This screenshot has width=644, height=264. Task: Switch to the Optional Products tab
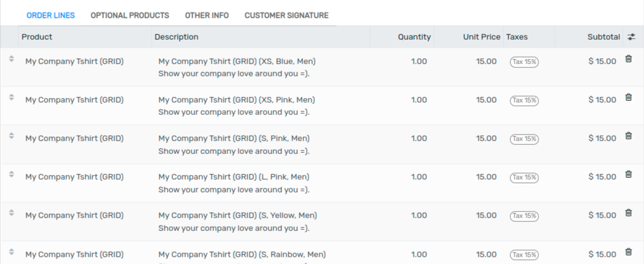pyautogui.click(x=130, y=15)
